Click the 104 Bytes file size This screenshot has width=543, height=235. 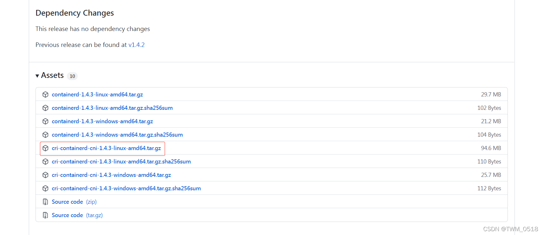pyautogui.click(x=489, y=135)
